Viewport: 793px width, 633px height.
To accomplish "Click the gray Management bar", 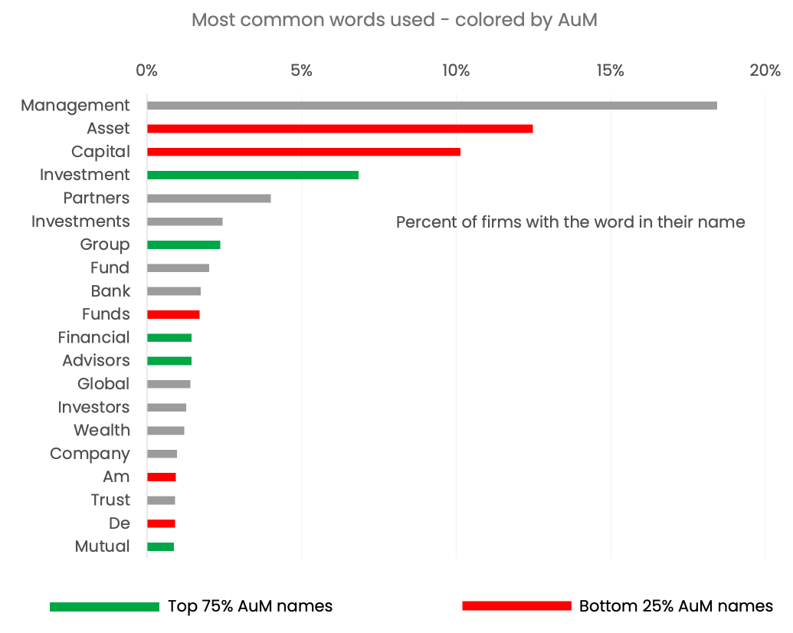I will click(432, 105).
